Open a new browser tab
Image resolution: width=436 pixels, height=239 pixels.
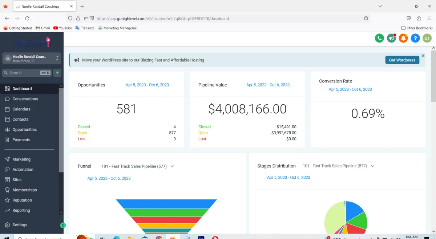point(82,6)
